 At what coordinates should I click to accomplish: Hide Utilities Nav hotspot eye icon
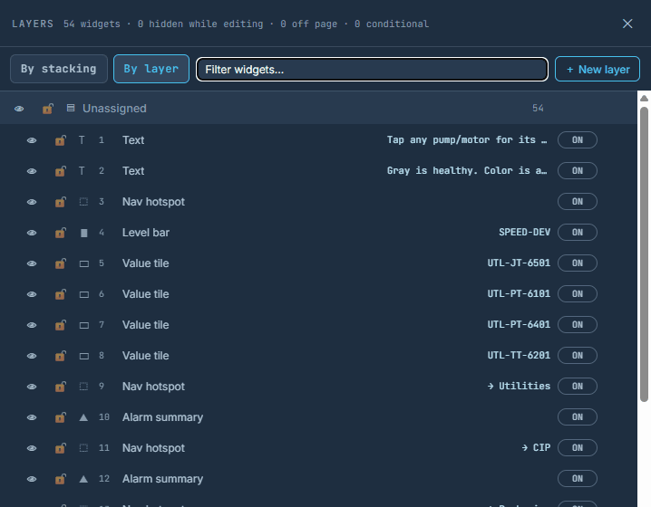(32, 387)
